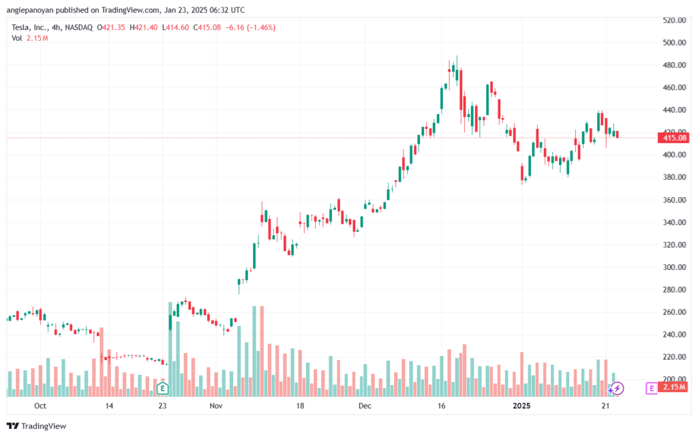Click the 300.00 level on the price axis

click(x=674, y=267)
